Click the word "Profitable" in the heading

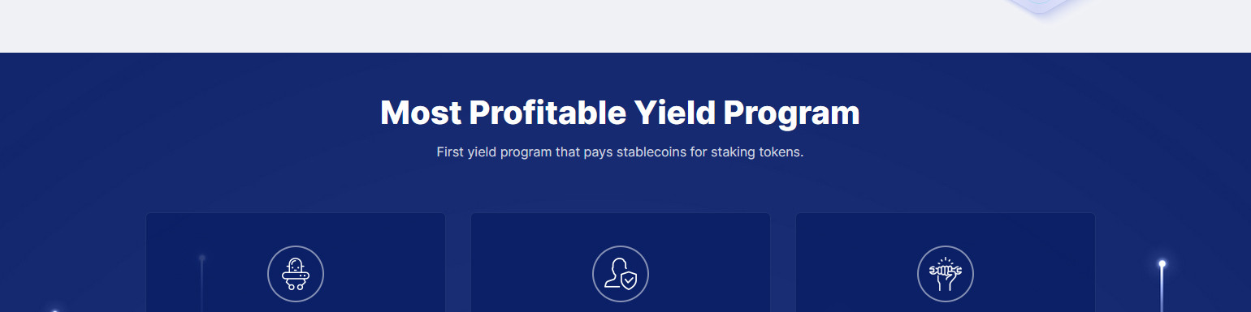[x=548, y=113]
